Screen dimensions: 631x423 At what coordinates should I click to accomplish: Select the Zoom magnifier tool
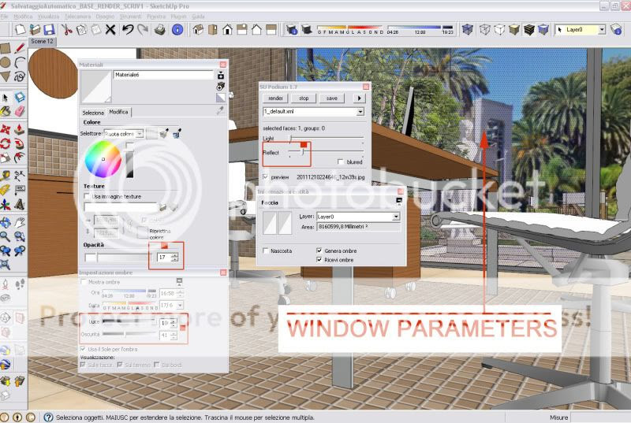6,236
